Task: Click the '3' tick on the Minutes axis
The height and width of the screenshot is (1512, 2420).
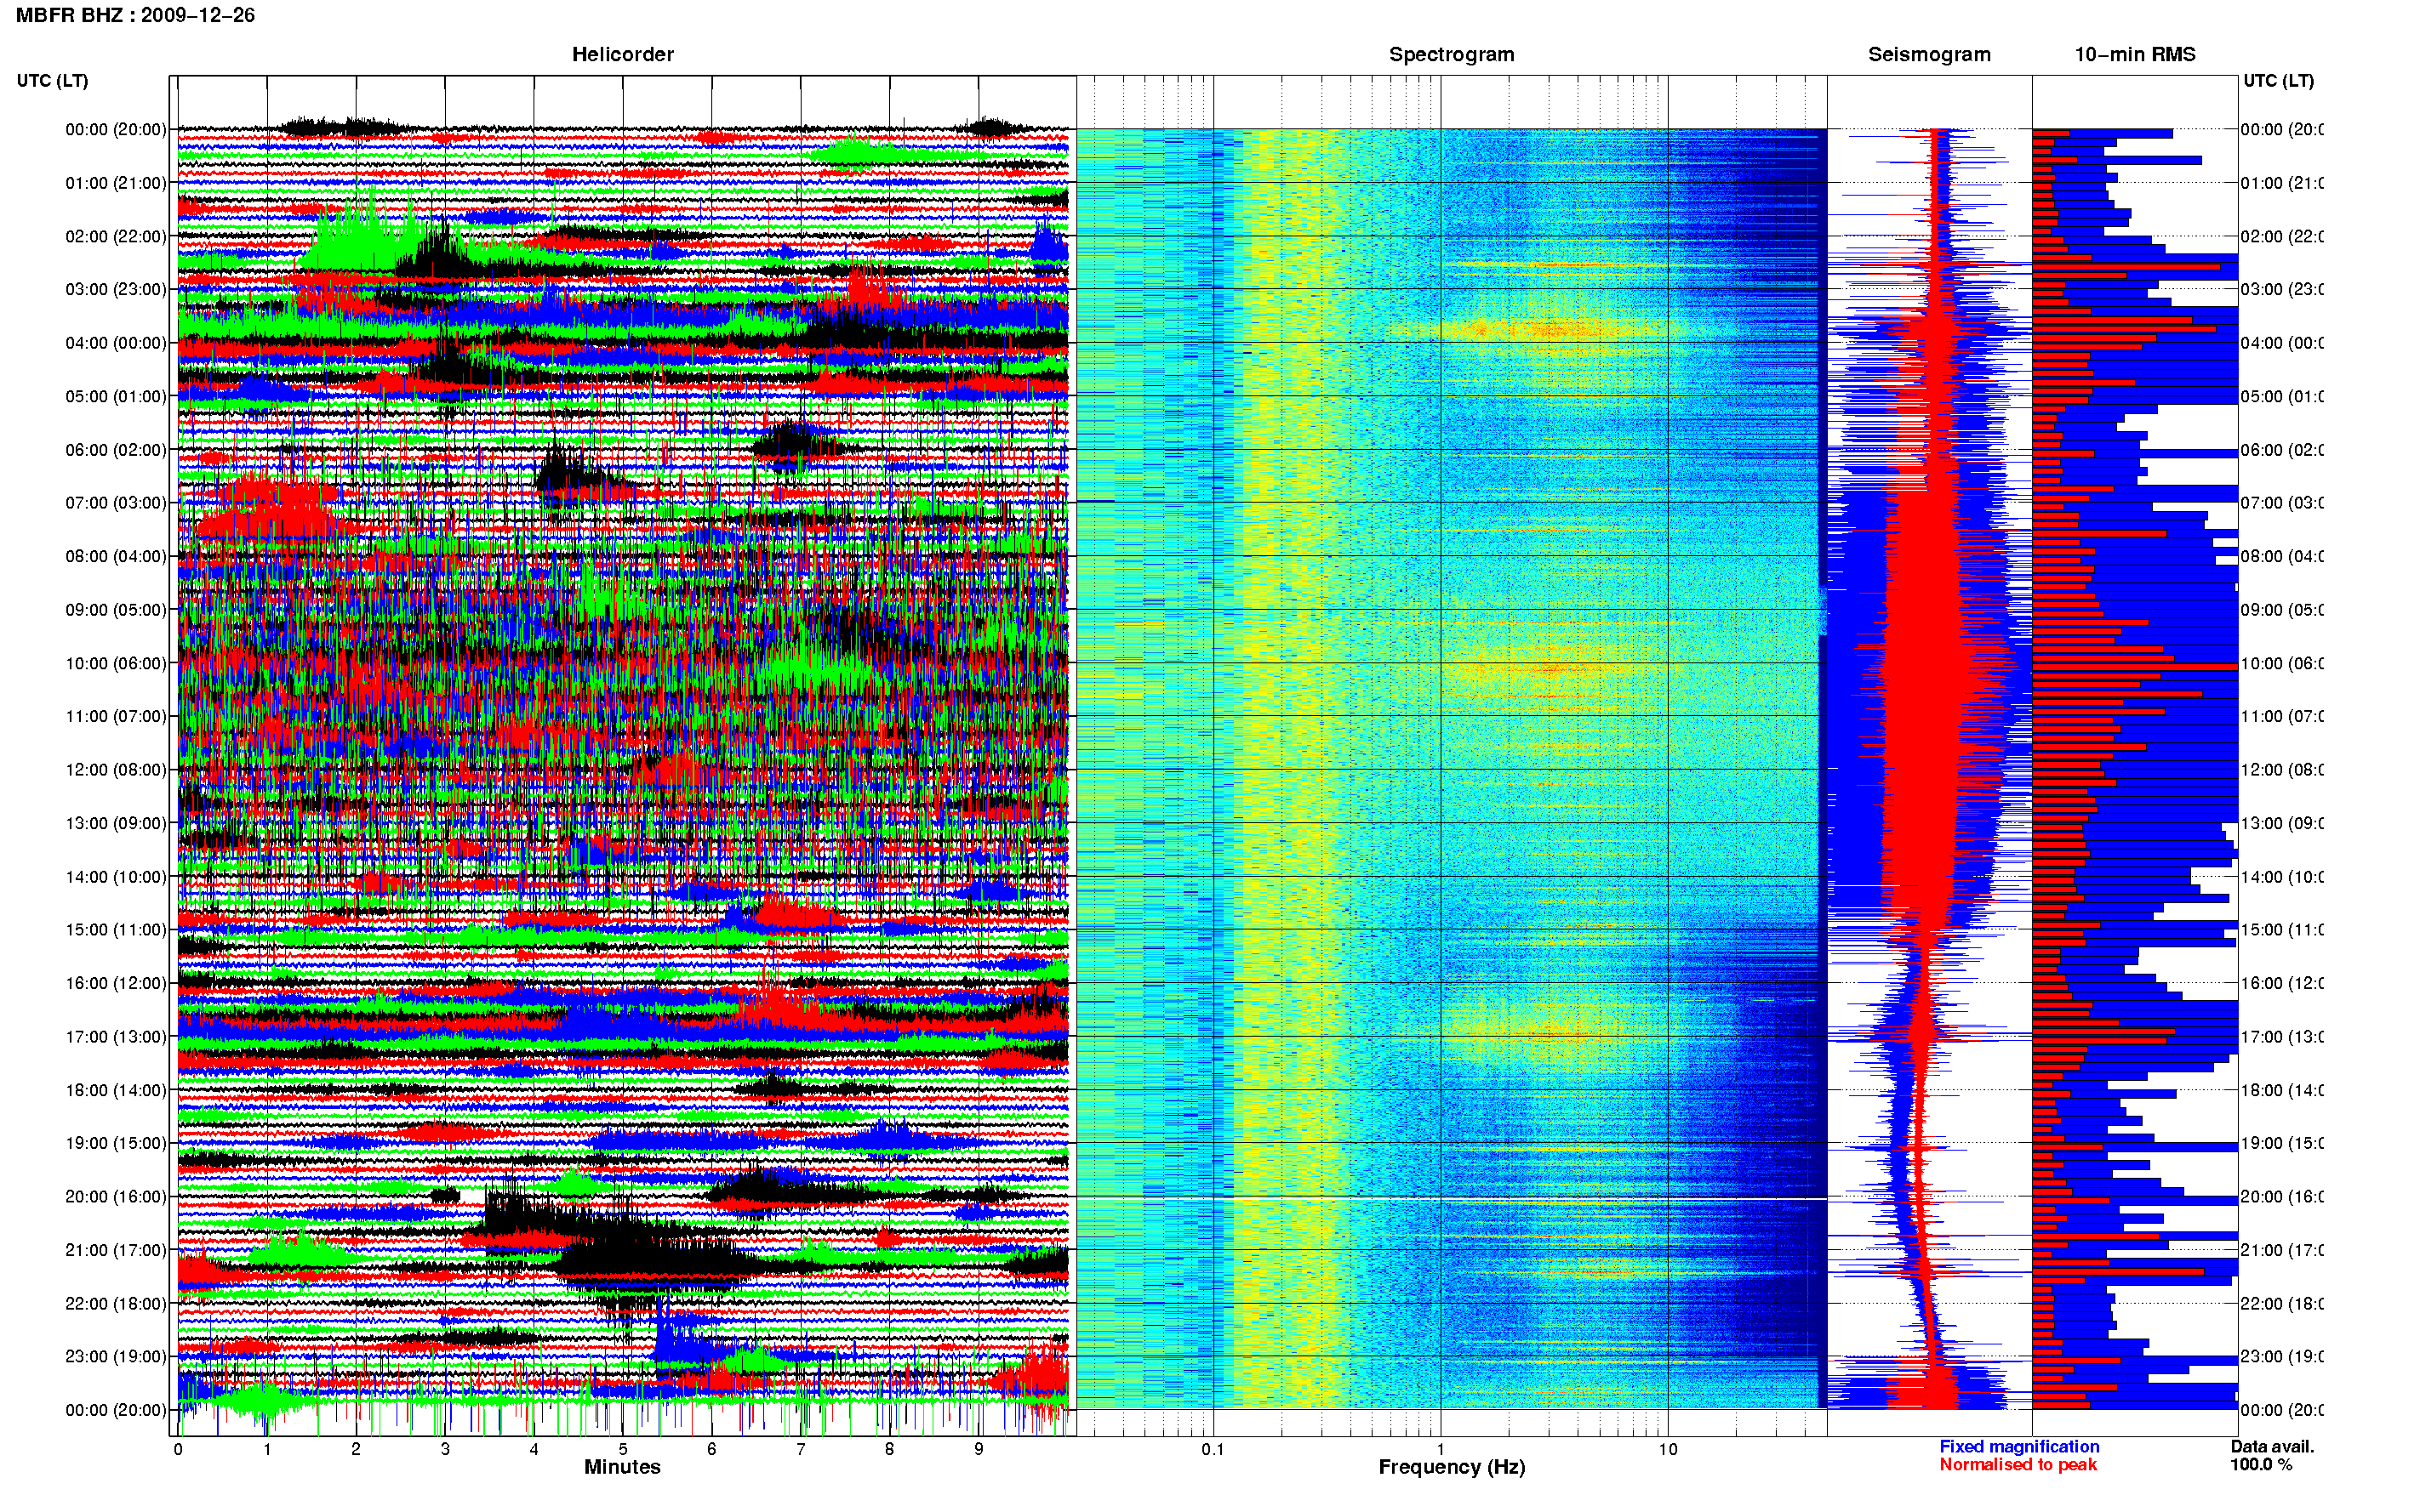Action: pyautogui.click(x=445, y=1449)
